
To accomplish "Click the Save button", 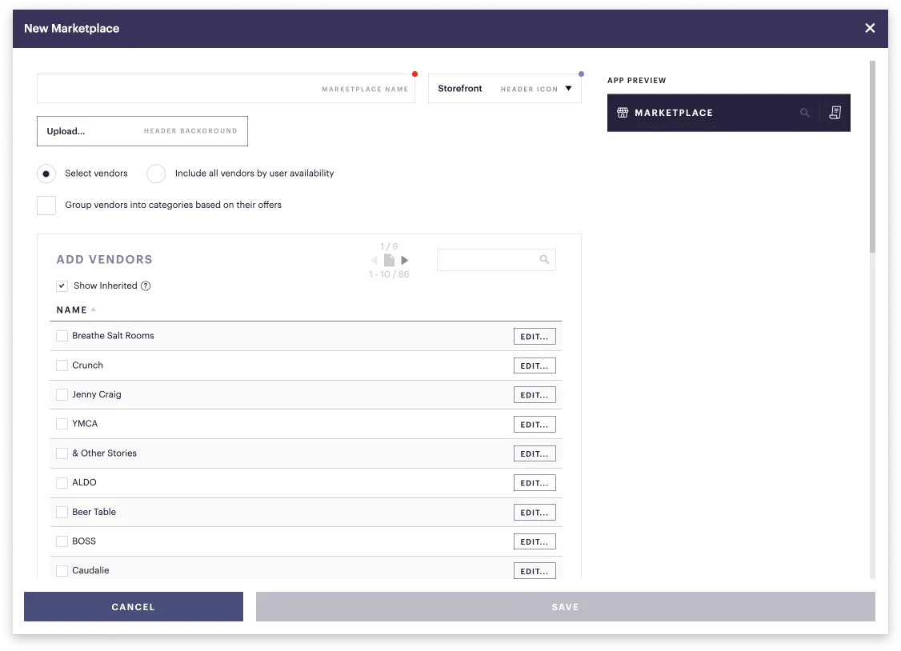I will pos(566,607).
